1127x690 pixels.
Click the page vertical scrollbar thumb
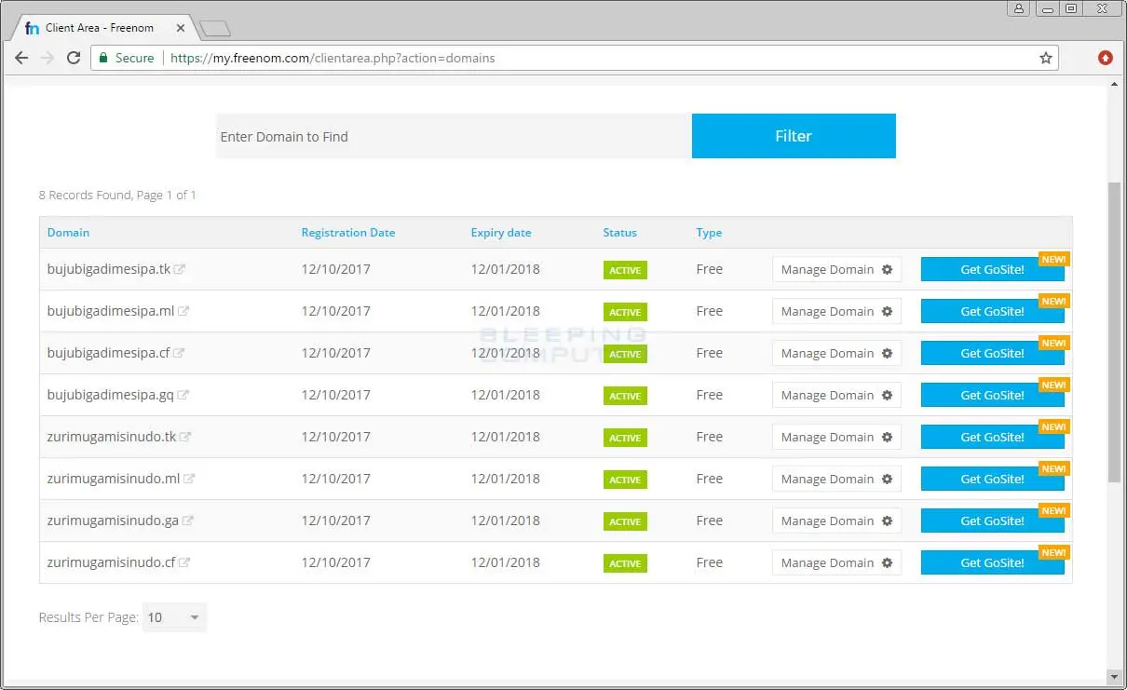click(1114, 331)
